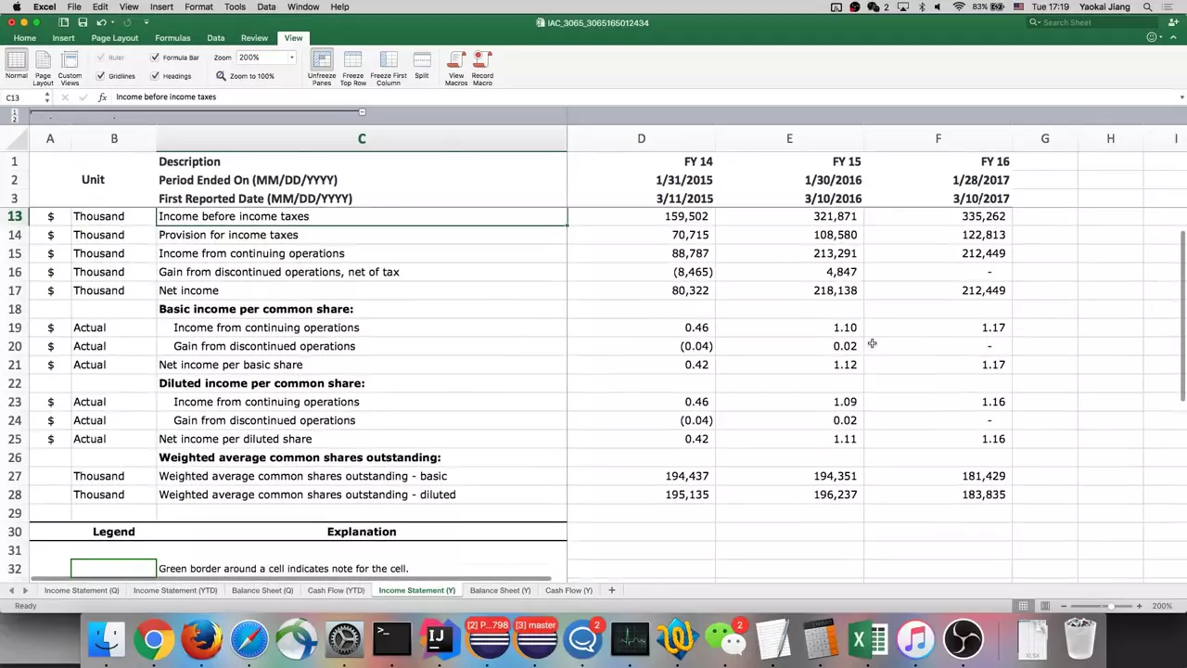
Task: Open the Review ribbon tab
Action: tap(254, 38)
